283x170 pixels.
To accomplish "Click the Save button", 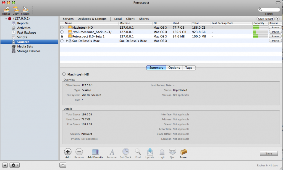I will (269, 153).
